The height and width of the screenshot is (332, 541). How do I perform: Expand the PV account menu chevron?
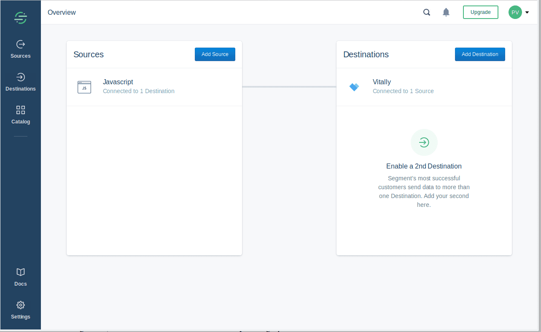(527, 12)
